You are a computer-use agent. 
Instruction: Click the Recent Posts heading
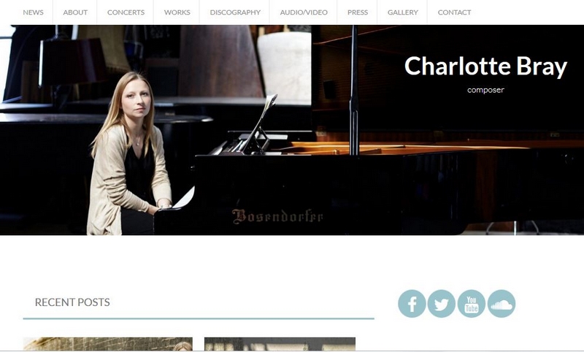72,302
